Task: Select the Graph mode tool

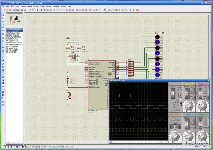Action: tap(3, 44)
